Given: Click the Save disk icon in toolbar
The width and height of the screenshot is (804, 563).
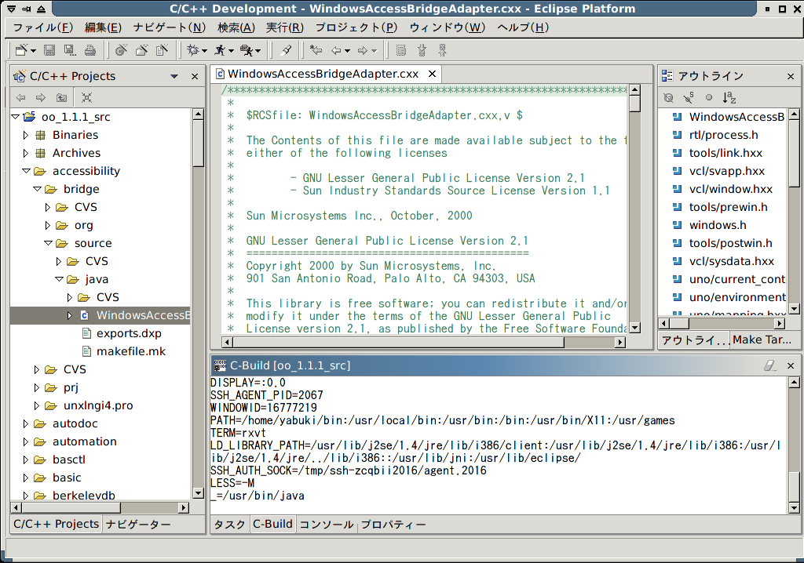Looking at the screenshot, I should pyautogui.click(x=49, y=51).
